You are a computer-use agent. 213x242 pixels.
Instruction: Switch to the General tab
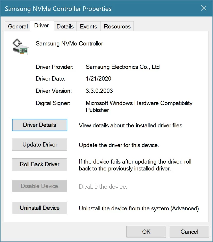(18, 26)
